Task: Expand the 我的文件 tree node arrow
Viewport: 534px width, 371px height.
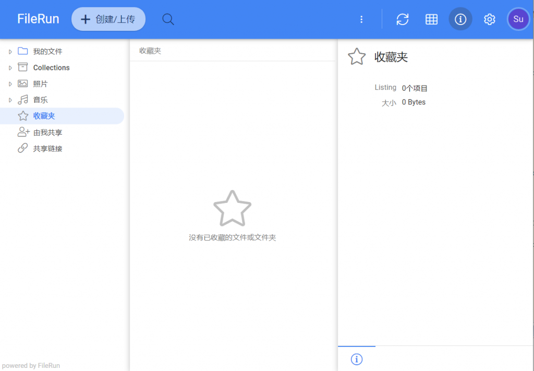Action: [x=10, y=52]
